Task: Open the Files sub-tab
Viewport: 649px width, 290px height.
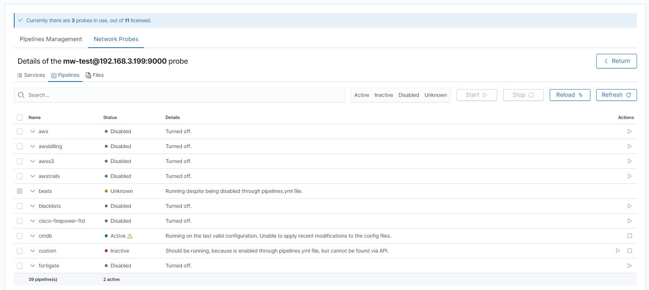Action: [95, 75]
